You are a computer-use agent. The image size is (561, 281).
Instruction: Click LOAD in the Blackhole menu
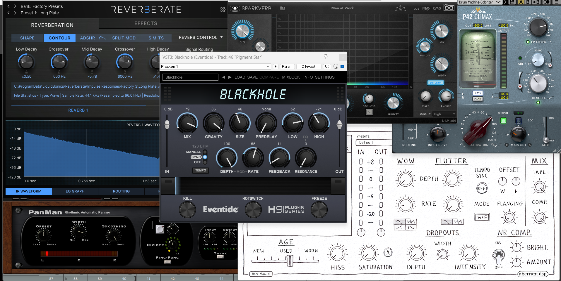click(240, 77)
